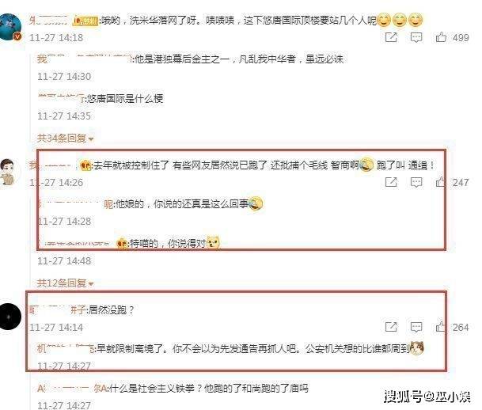Expand 共12条回复 replies
The width and height of the screenshot is (482, 410).
[65, 283]
